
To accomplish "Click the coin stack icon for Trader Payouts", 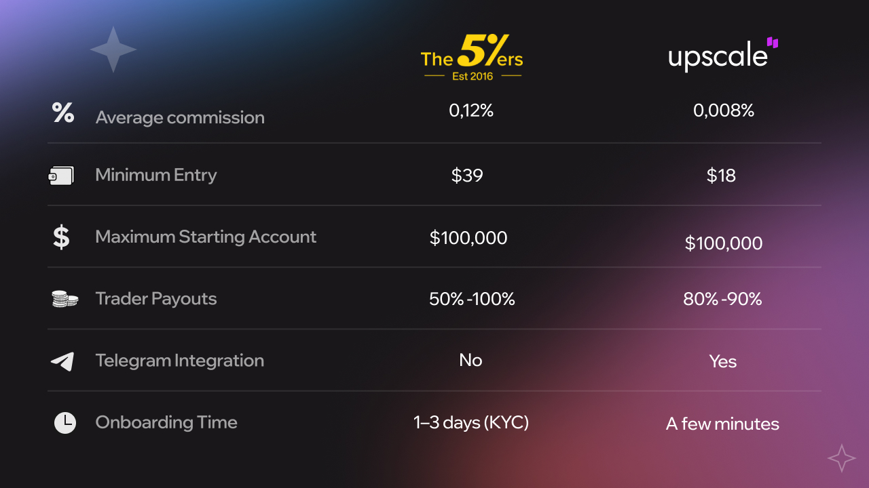I will [x=64, y=299].
